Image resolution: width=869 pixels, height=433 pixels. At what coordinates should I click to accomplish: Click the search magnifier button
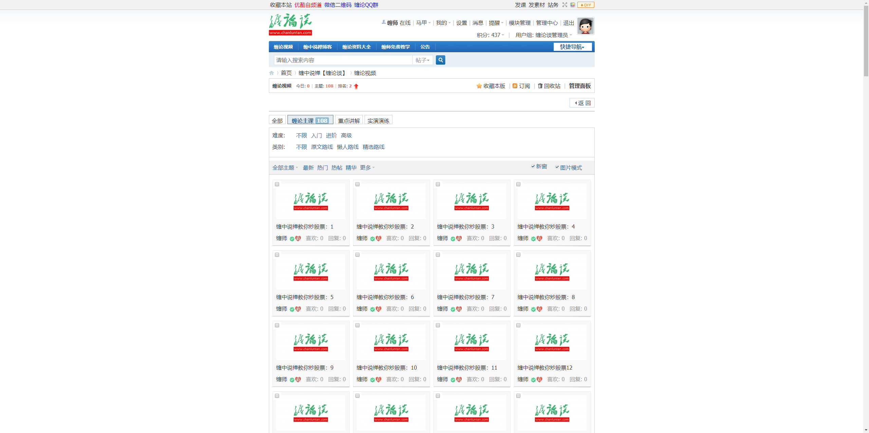click(440, 60)
